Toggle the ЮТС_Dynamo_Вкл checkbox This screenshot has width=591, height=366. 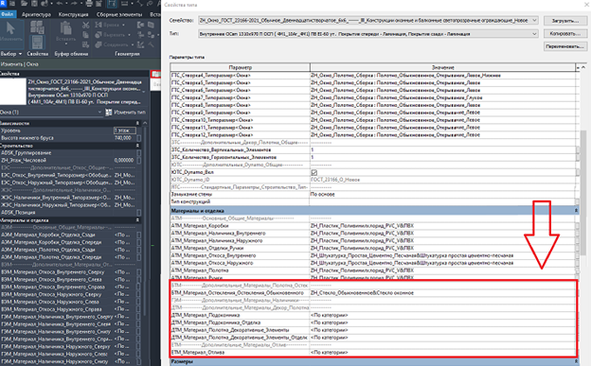coord(314,172)
